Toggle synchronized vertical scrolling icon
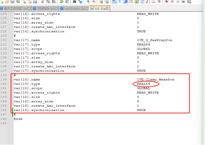The image size is (205, 145). pyautogui.click(x=101, y=1)
